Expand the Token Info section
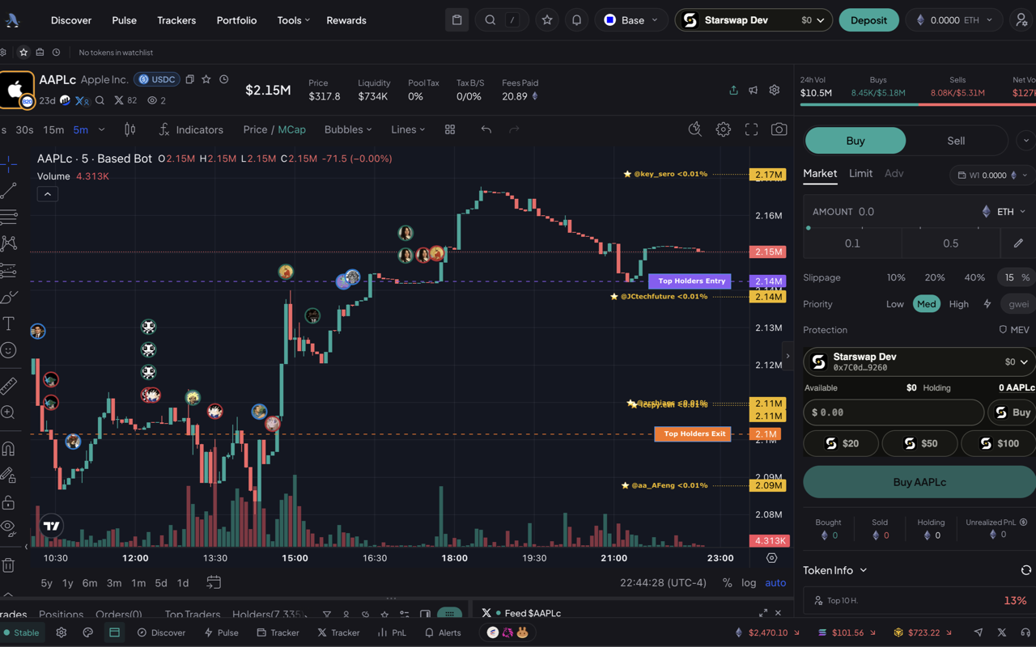Viewport: 1036px width, 647px height. click(834, 570)
